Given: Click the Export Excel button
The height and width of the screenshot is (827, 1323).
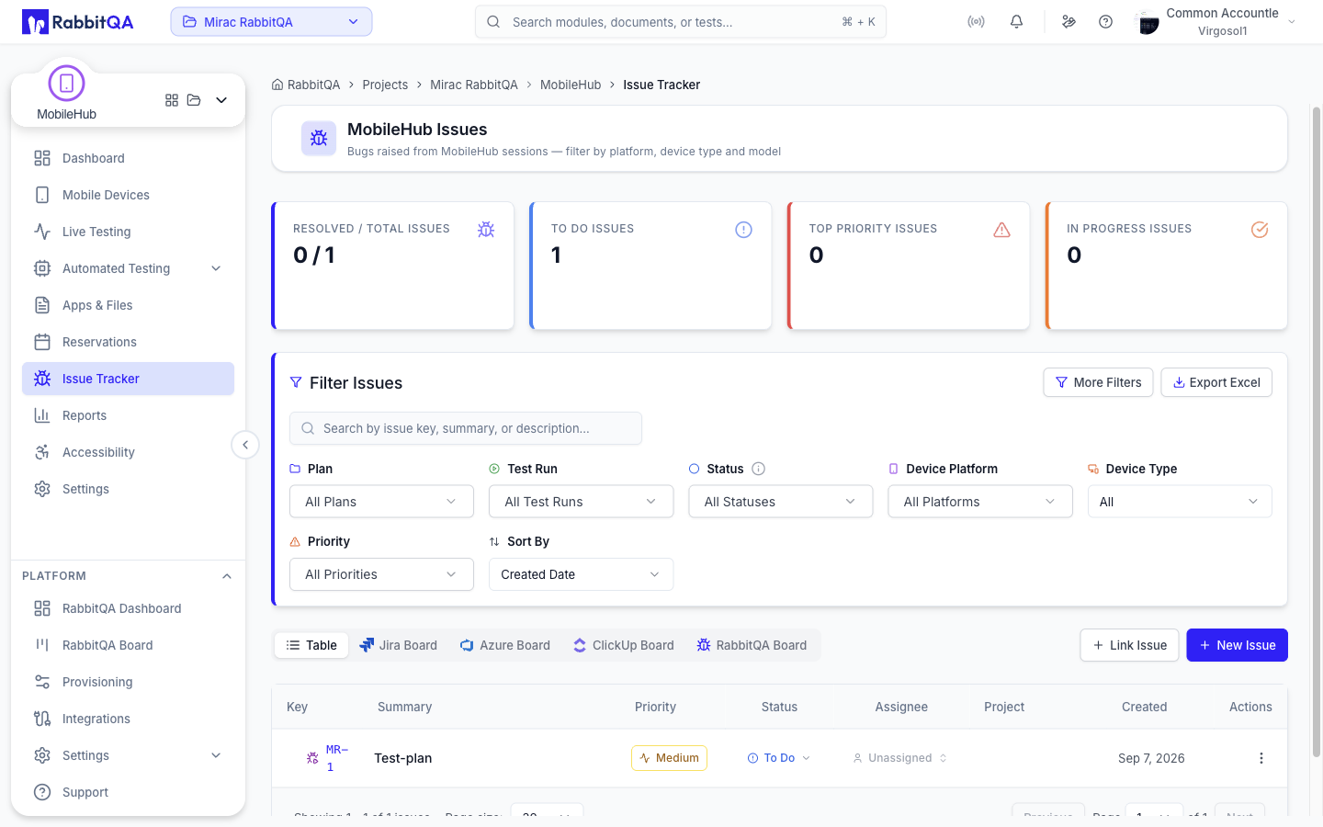Looking at the screenshot, I should click(x=1216, y=382).
